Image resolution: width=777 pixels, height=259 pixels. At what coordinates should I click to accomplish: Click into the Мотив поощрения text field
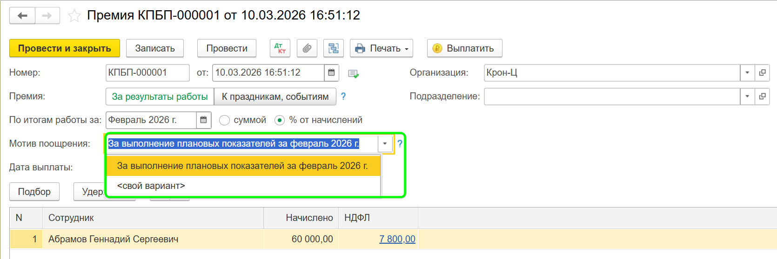pyautogui.click(x=242, y=144)
